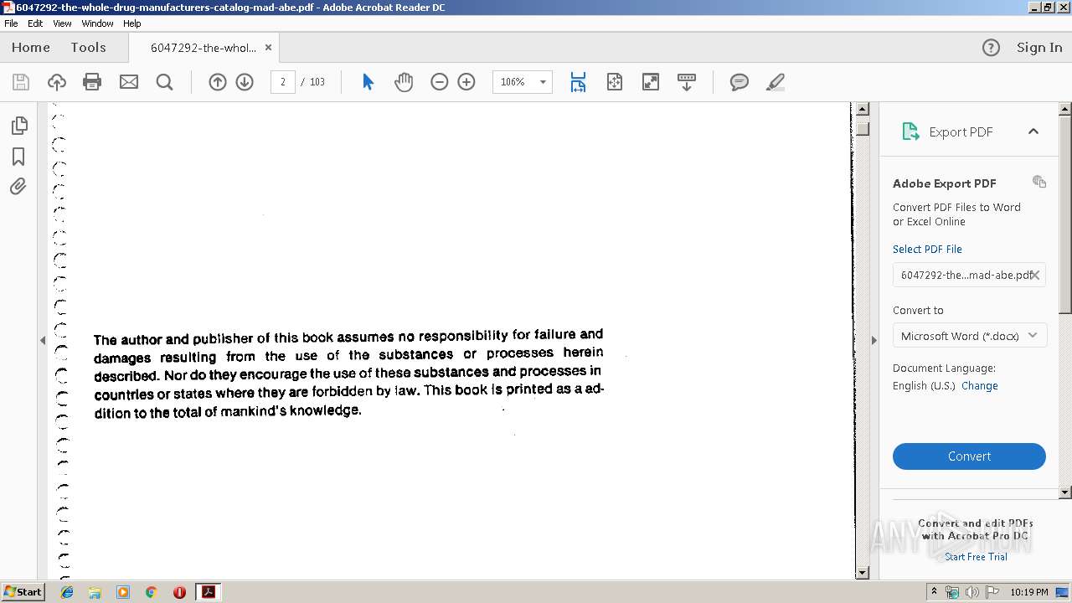Enable scrolling fit-width mode icon

click(x=578, y=82)
